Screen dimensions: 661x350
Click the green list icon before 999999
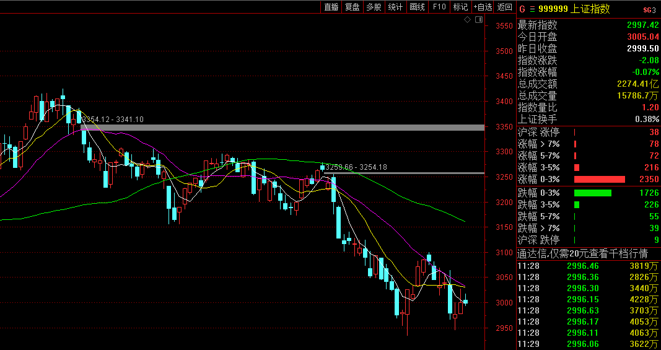[531, 9]
